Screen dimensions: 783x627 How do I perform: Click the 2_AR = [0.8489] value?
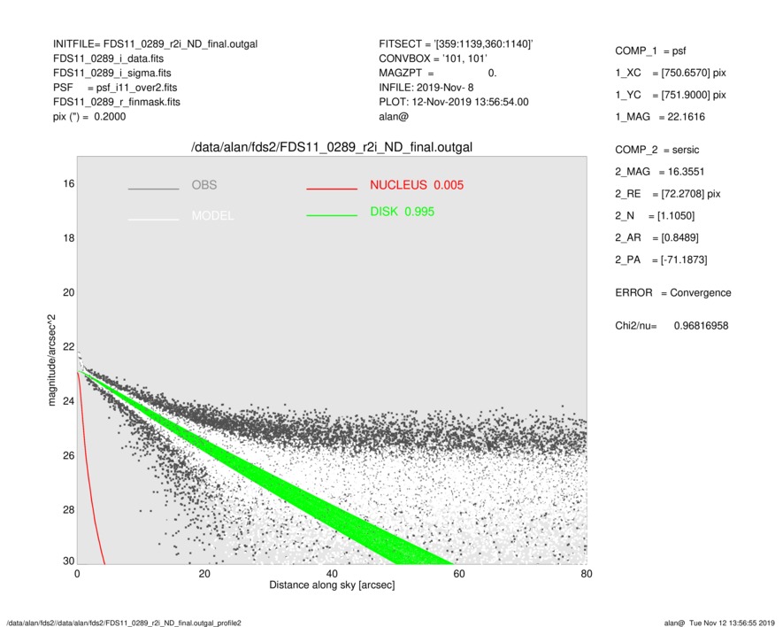point(656,238)
